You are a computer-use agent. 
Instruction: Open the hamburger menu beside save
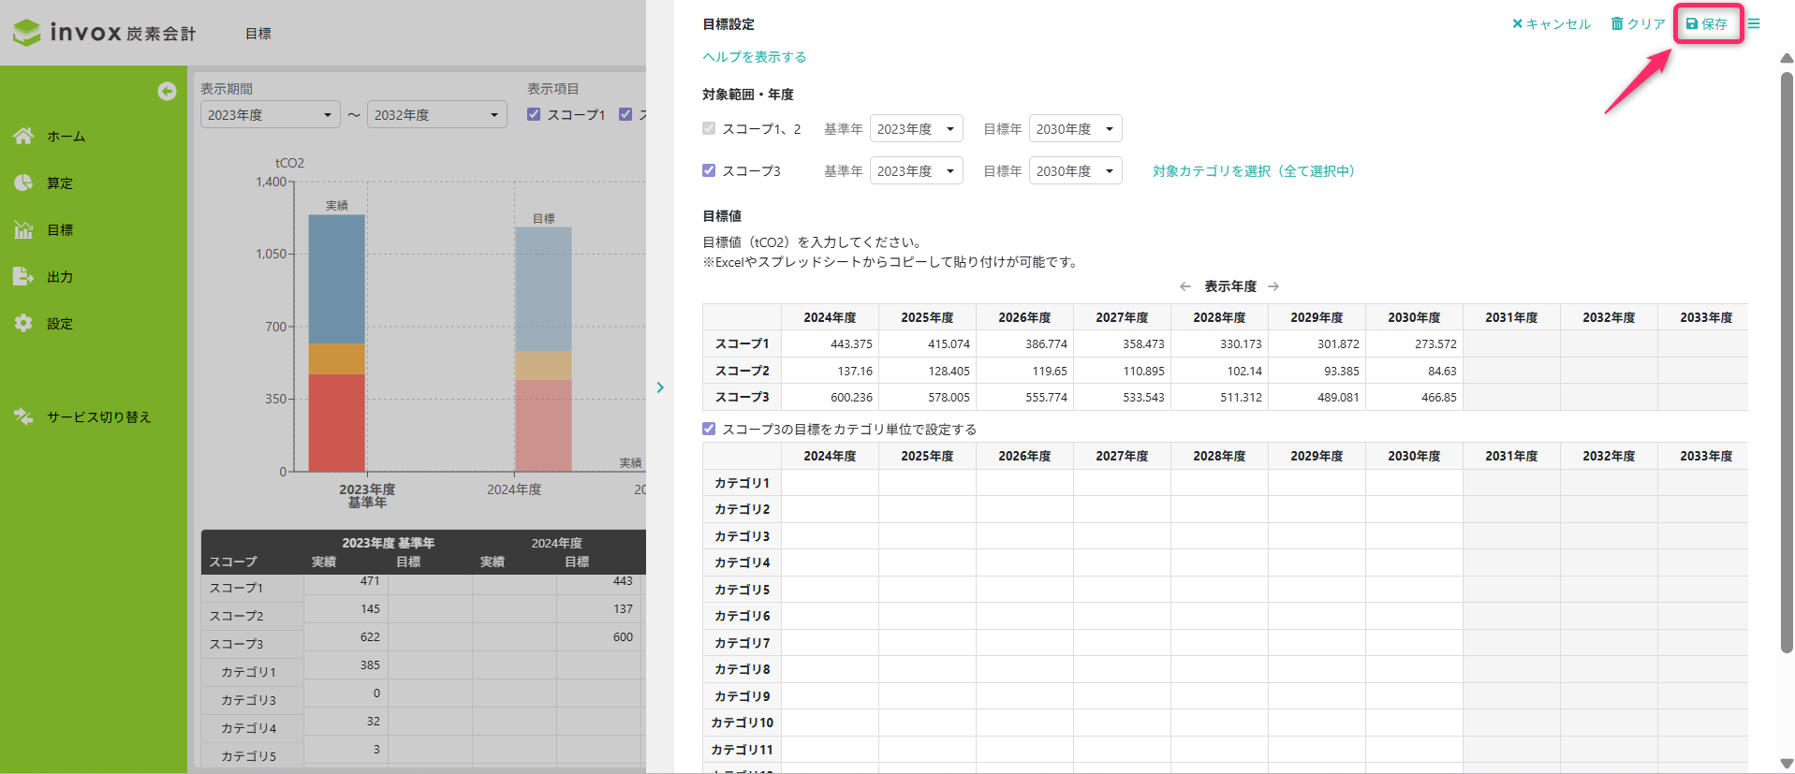[1754, 24]
